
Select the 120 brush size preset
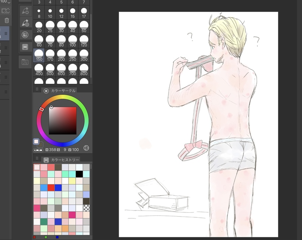pyautogui.click(x=84, y=41)
